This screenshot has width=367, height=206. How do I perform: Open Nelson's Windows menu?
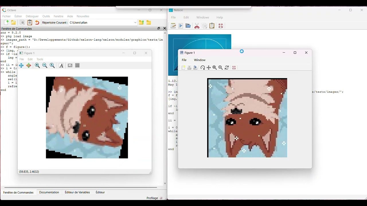coord(203,17)
